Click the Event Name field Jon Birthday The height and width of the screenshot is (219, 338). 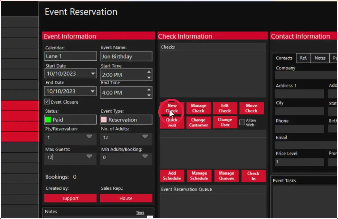click(126, 57)
